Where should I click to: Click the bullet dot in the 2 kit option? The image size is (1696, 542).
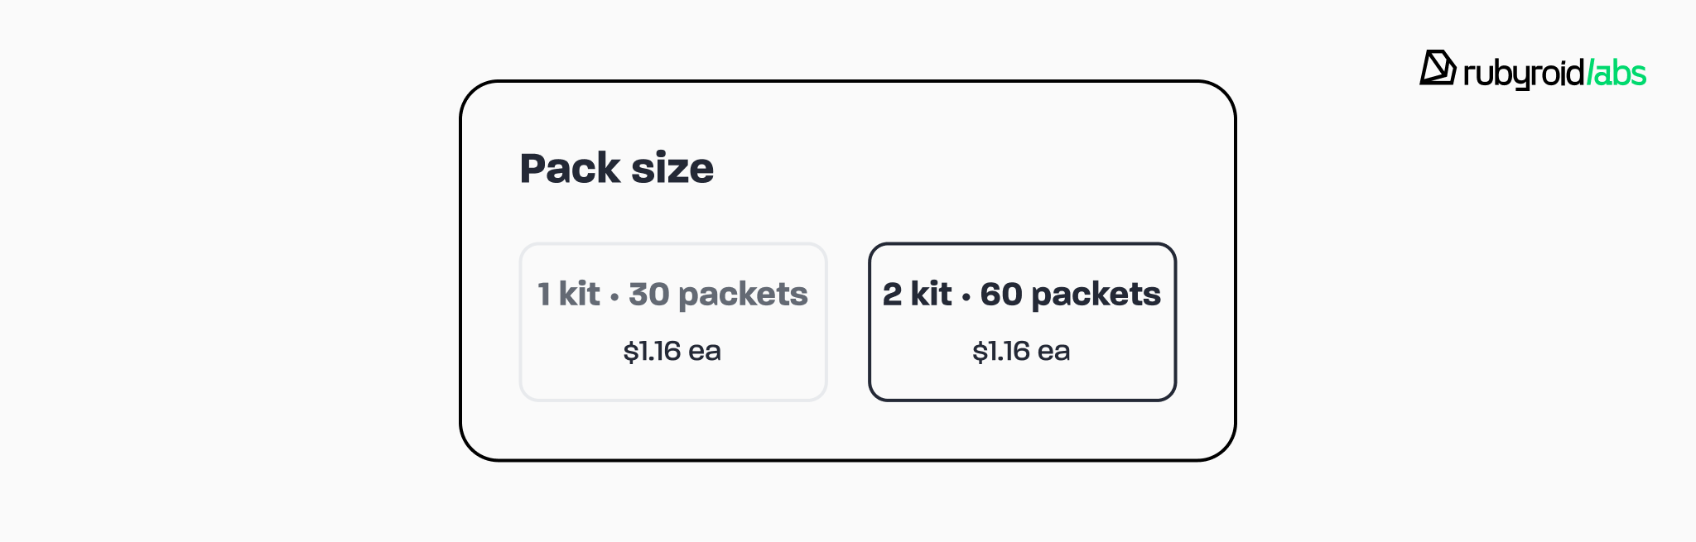[x=966, y=297]
